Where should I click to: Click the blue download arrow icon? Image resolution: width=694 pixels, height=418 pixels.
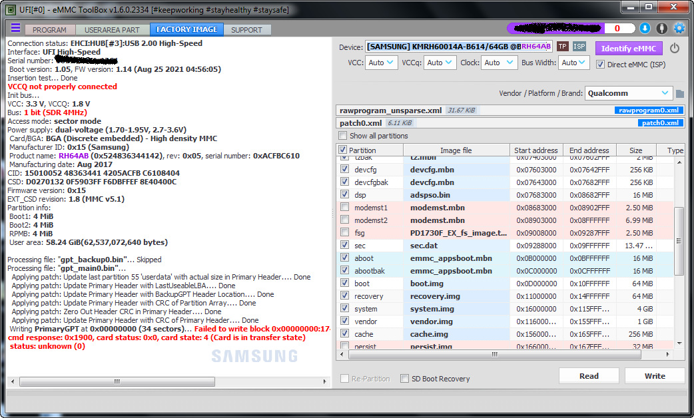(x=645, y=29)
